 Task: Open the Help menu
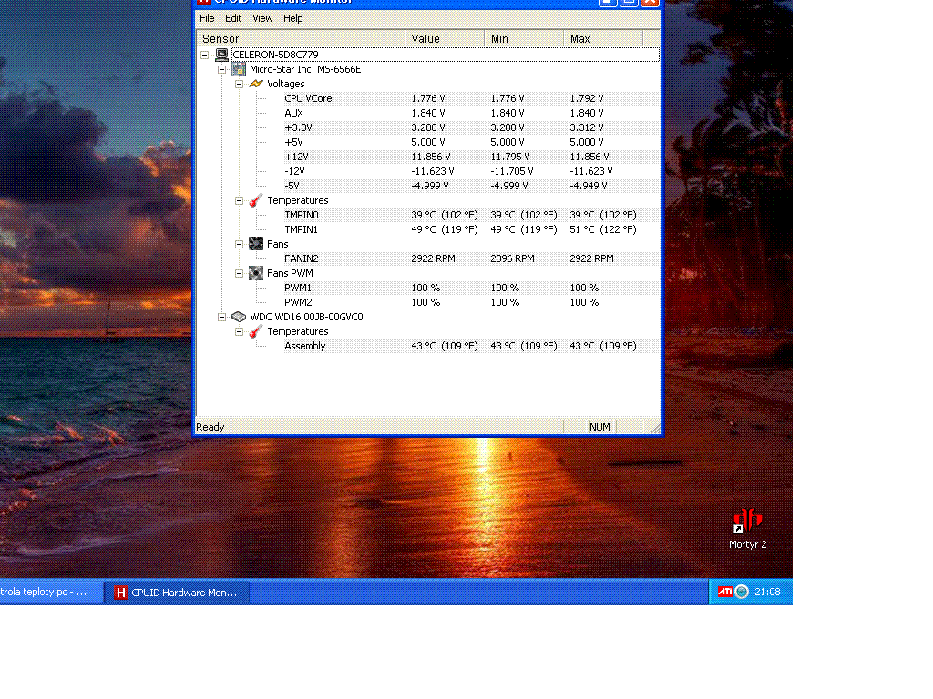tap(292, 18)
